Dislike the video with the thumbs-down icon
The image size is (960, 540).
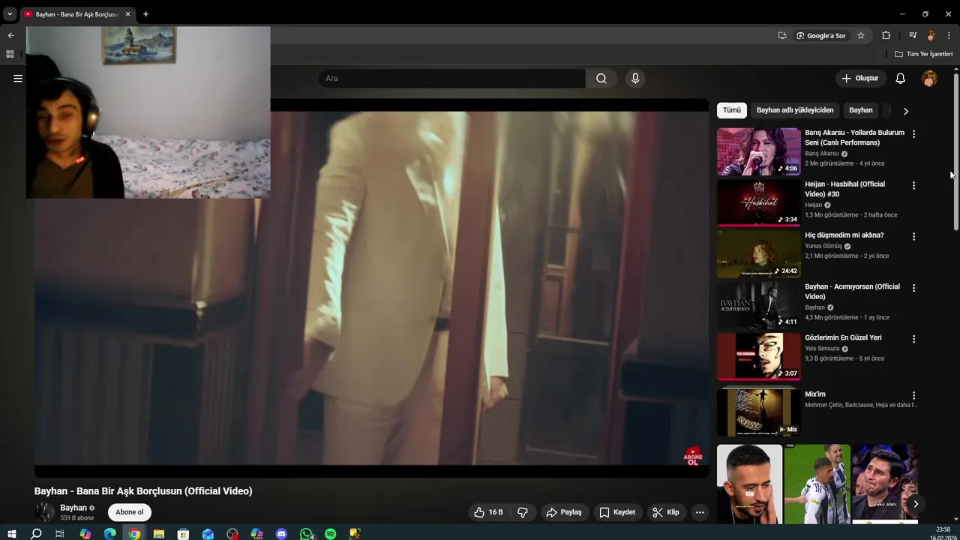click(x=523, y=512)
